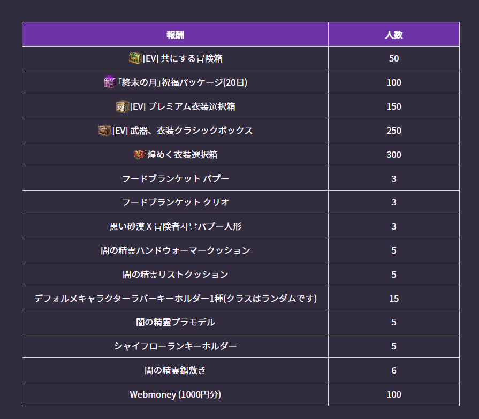
Task: Click デフォルメキャラクターラバーキーホルダー row text
Action: click(x=176, y=299)
